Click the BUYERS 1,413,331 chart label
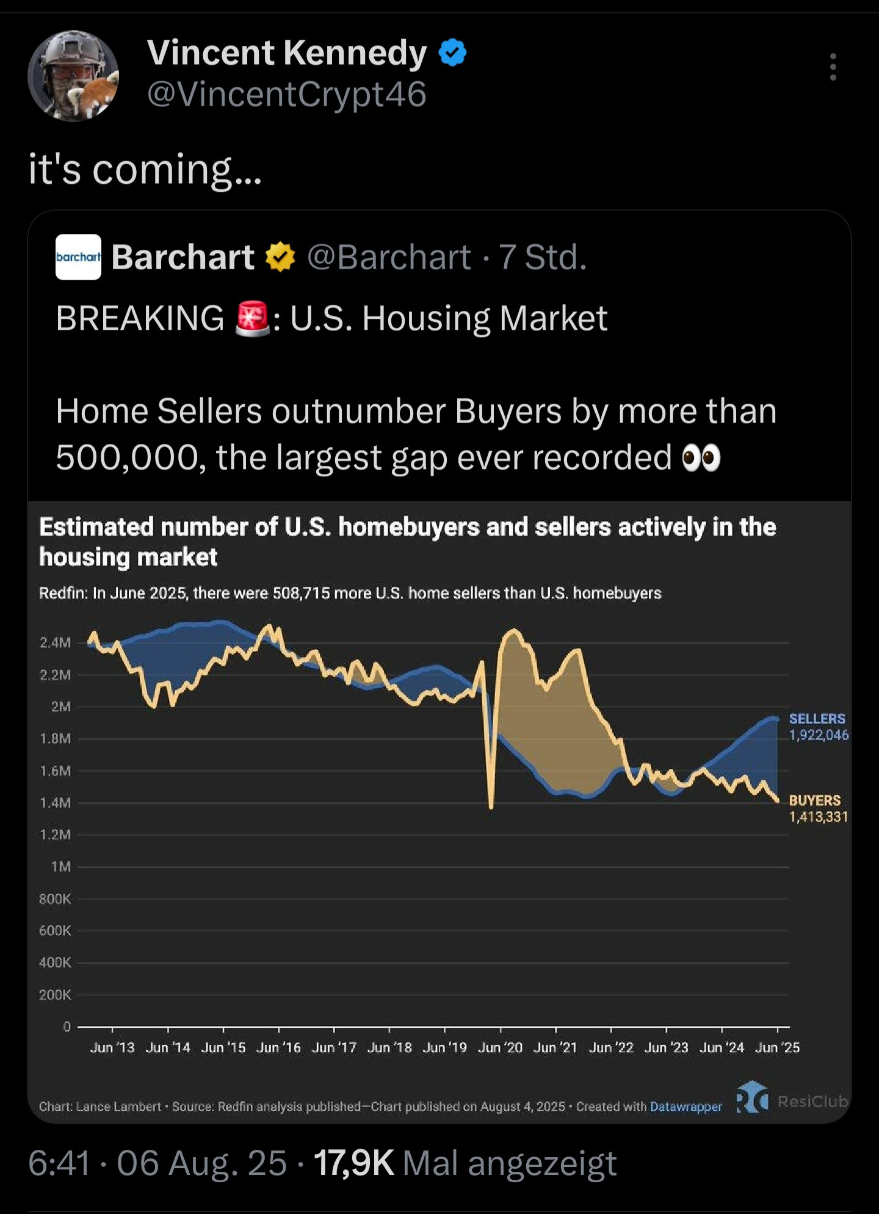Viewport: 879px width, 1214px height. [x=818, y=809]
